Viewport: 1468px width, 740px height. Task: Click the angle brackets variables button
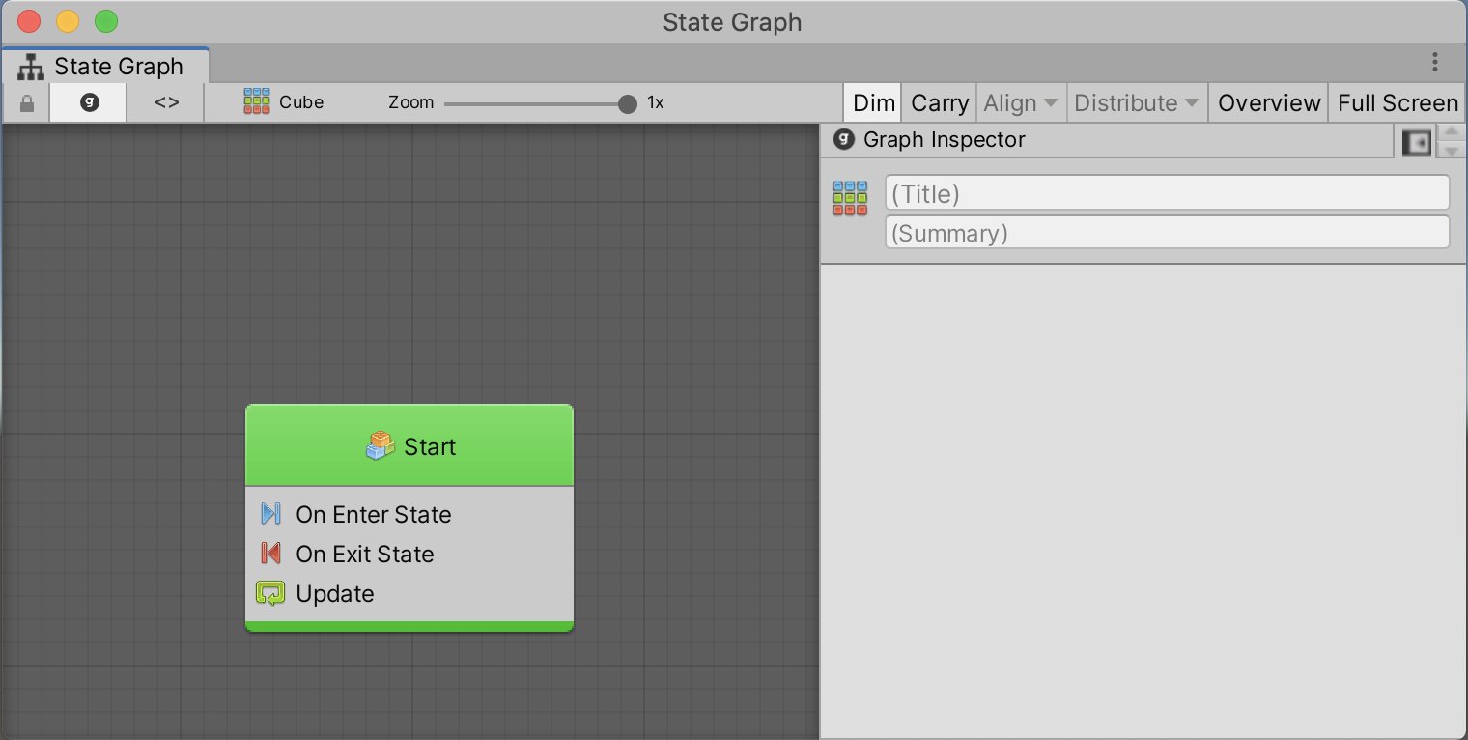click(167, 102)
